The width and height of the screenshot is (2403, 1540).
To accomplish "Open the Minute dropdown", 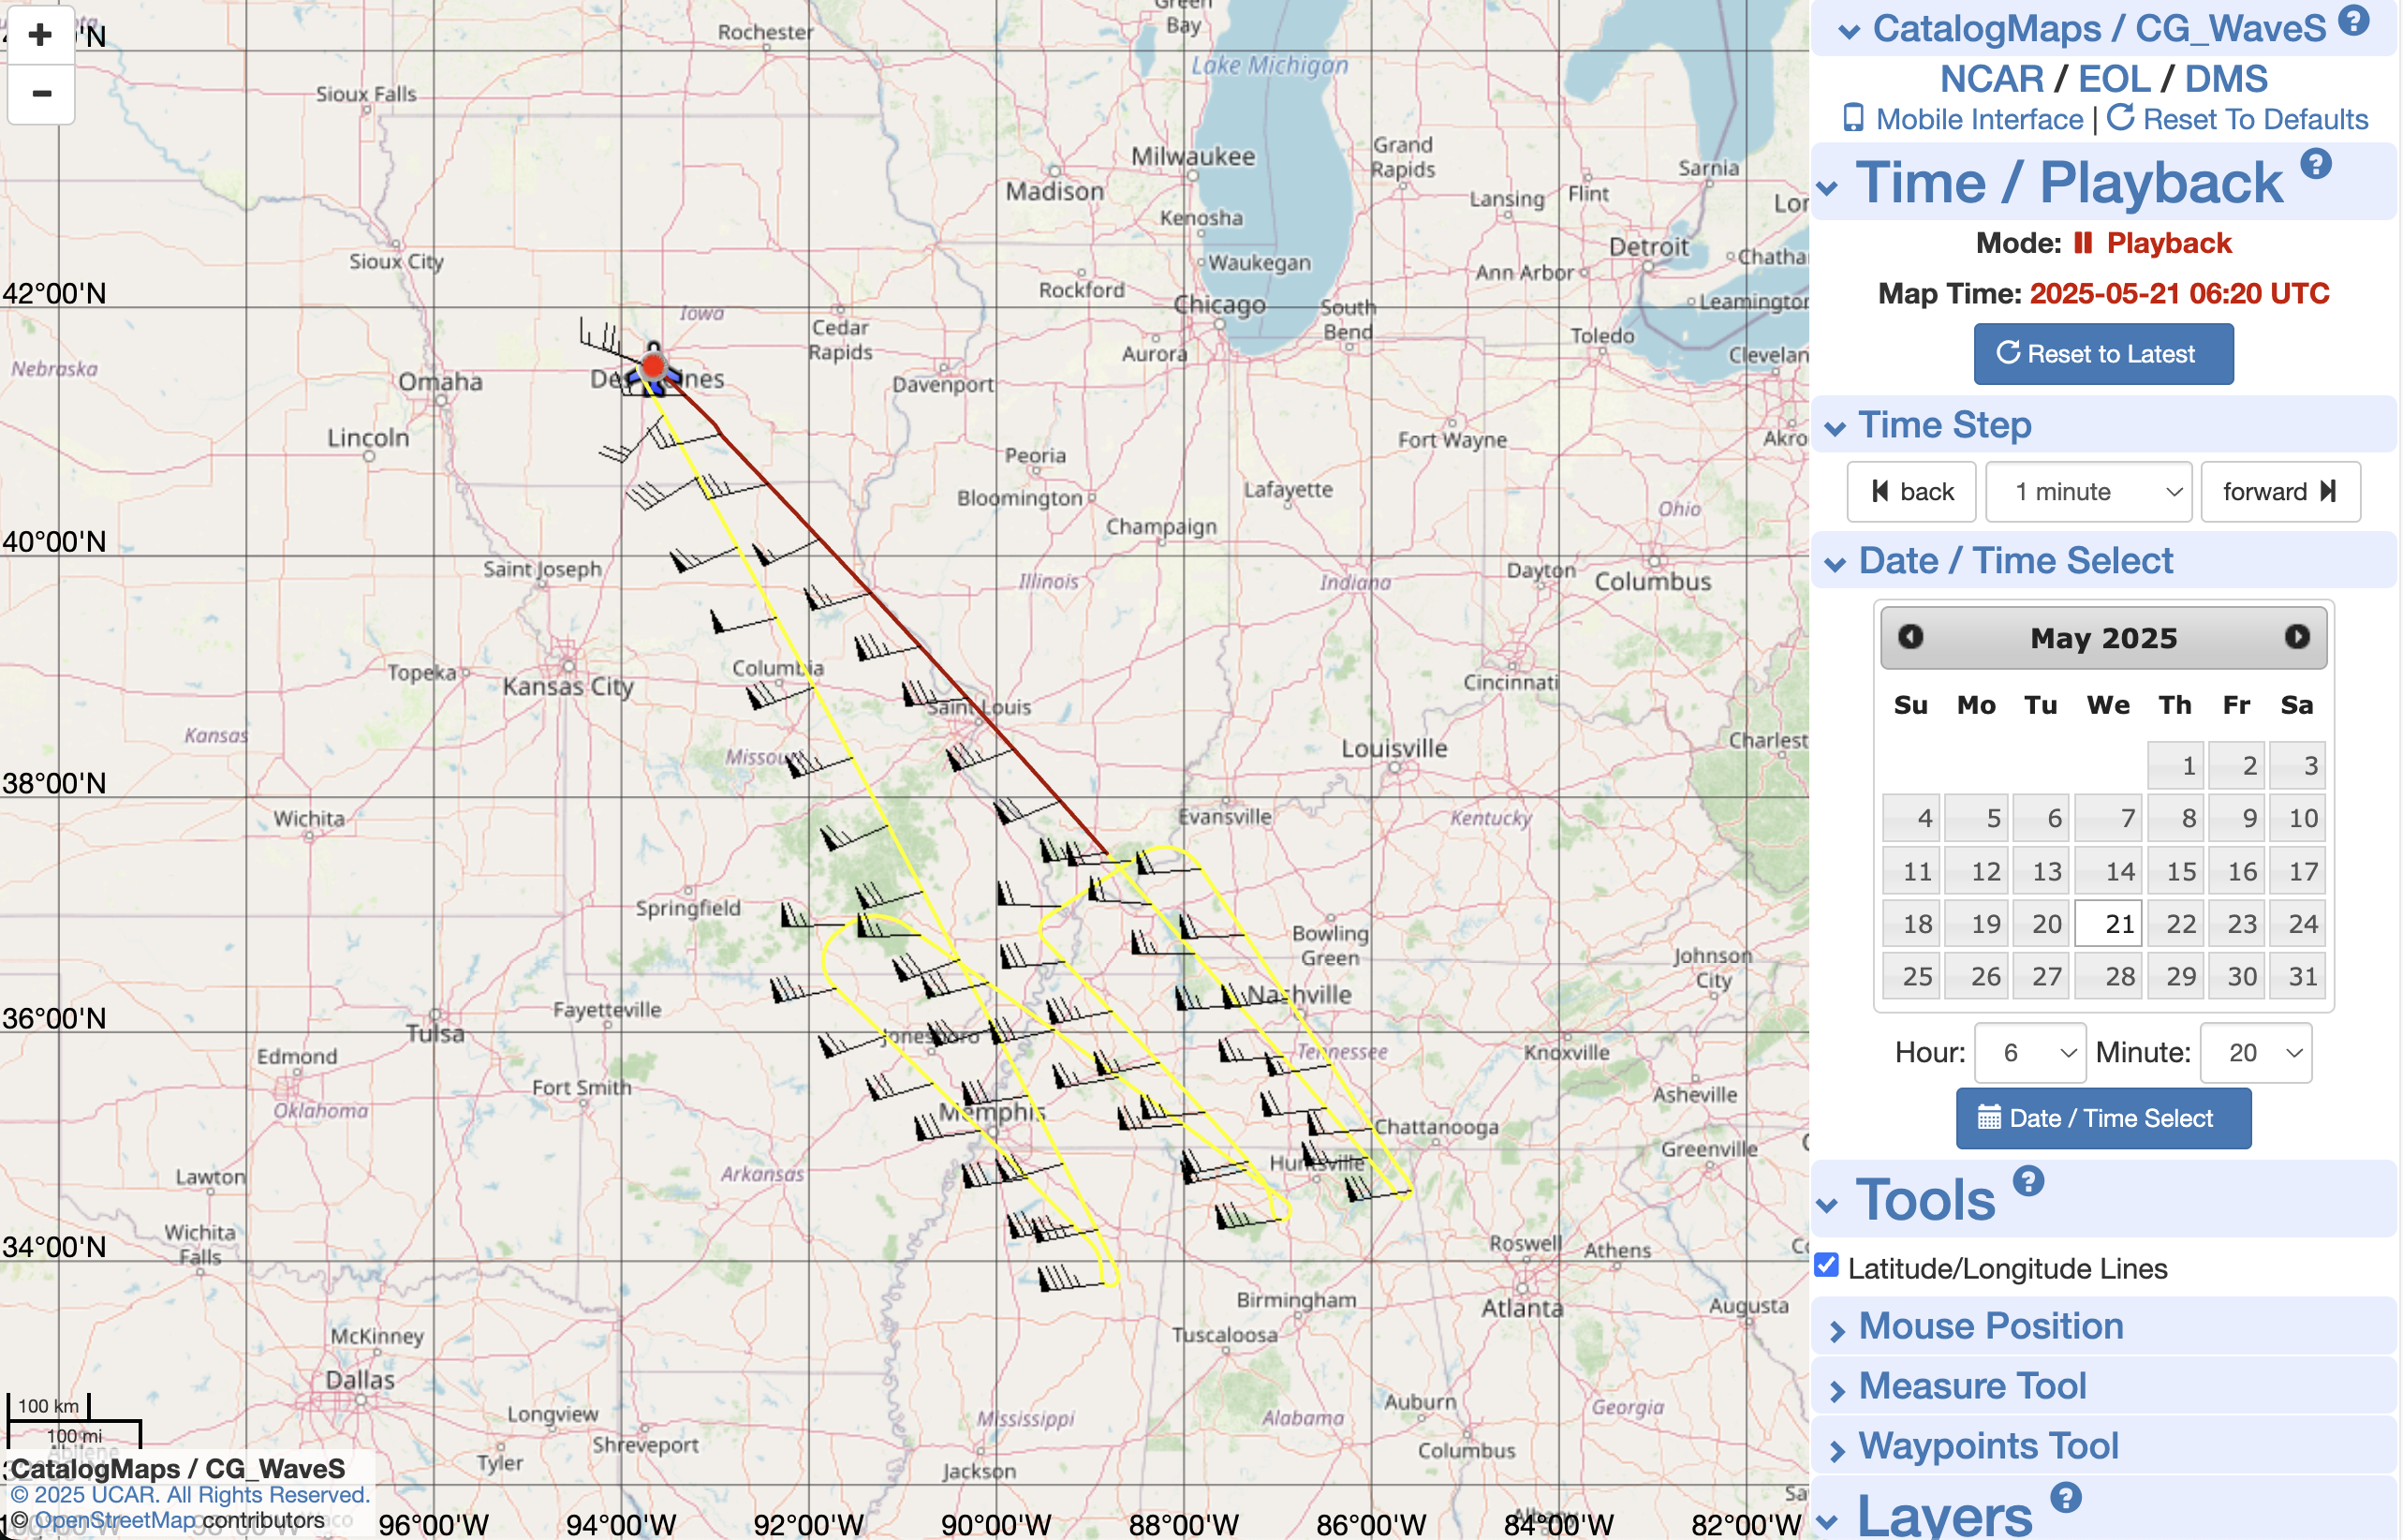I will [x=2256, y=1052].
